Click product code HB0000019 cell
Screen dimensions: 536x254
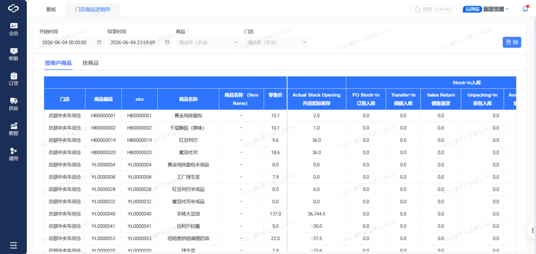point(103,140)
